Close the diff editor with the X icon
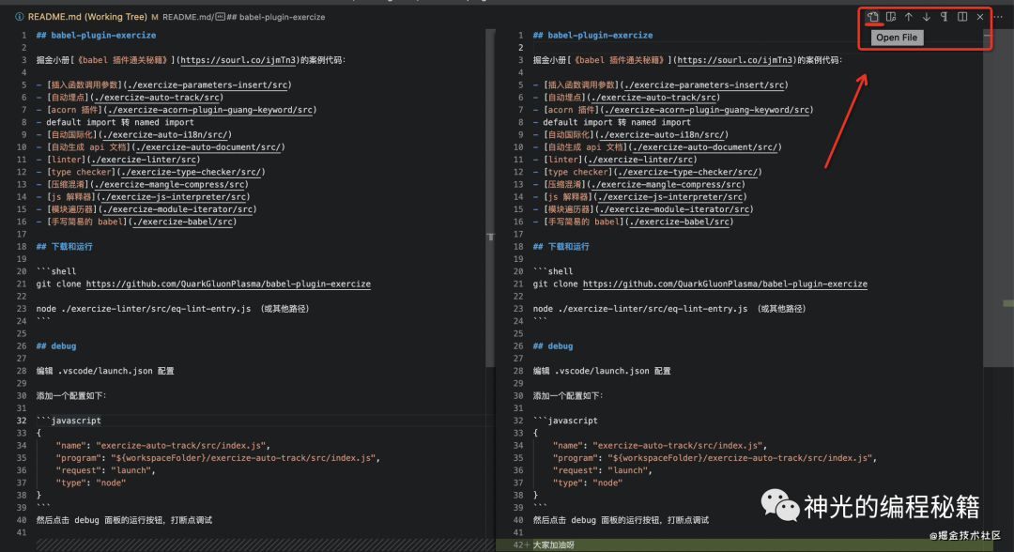 click(979, 17)
